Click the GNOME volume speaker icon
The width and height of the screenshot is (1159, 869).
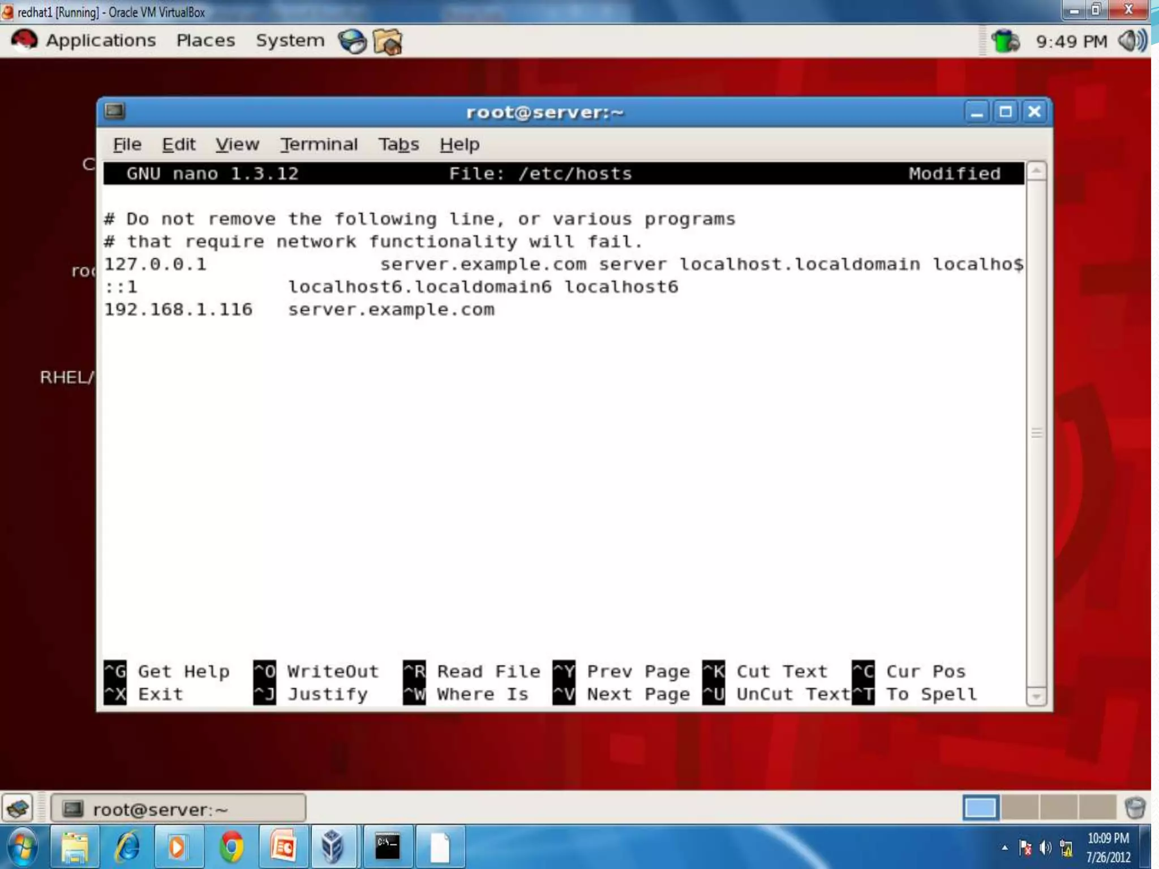1131,41
